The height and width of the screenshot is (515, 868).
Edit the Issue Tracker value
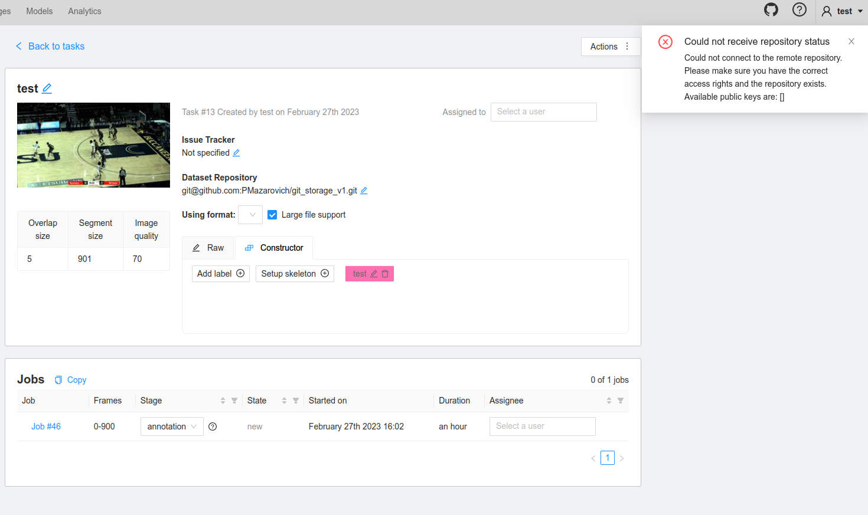[236, 153]
